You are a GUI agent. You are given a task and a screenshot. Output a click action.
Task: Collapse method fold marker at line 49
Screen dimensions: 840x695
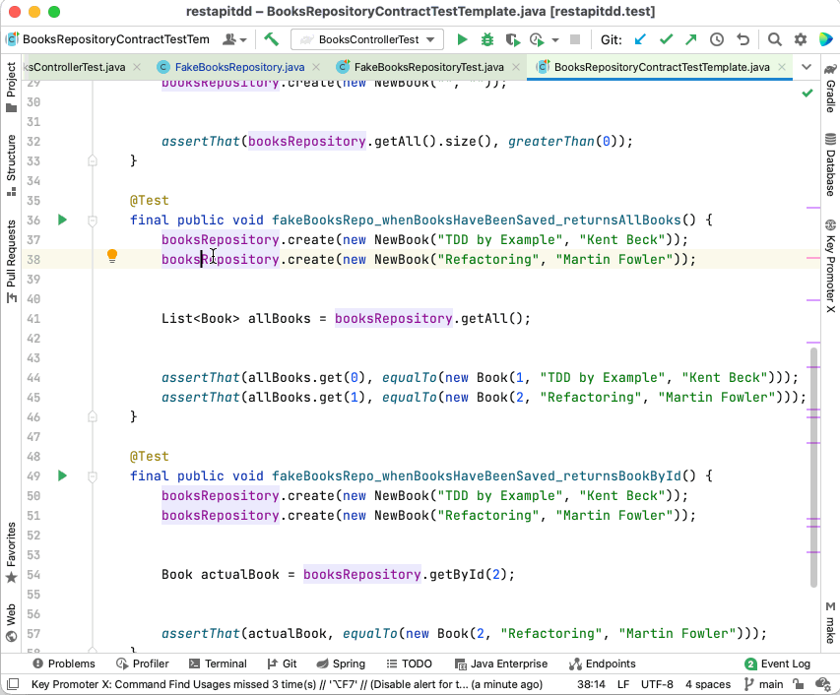(x=93, y=476)
